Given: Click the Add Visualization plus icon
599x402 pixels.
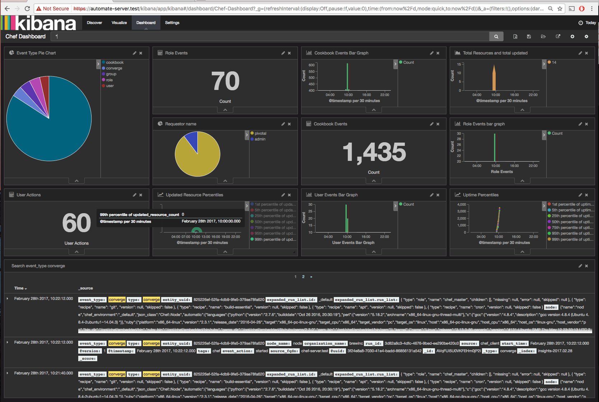Looking at the screenshot, I should [572, 37].
